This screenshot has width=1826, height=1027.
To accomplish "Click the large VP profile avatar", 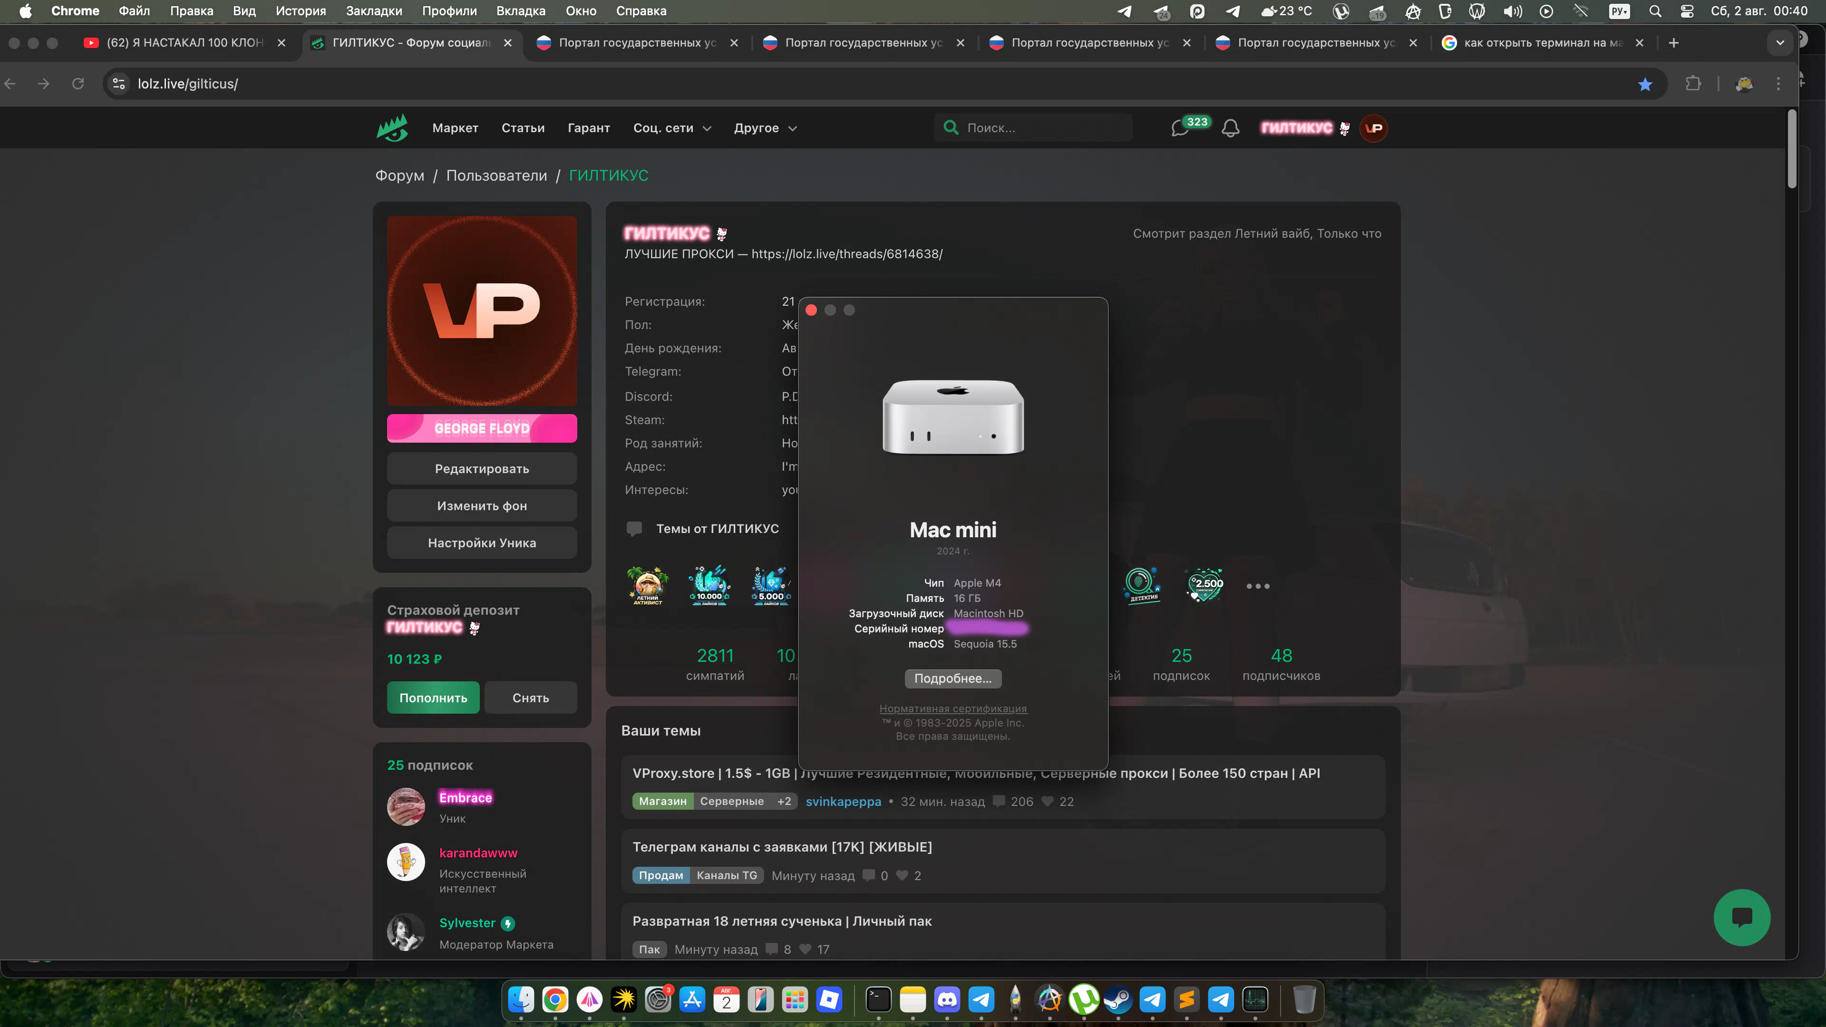I will (x=482, y=310).
